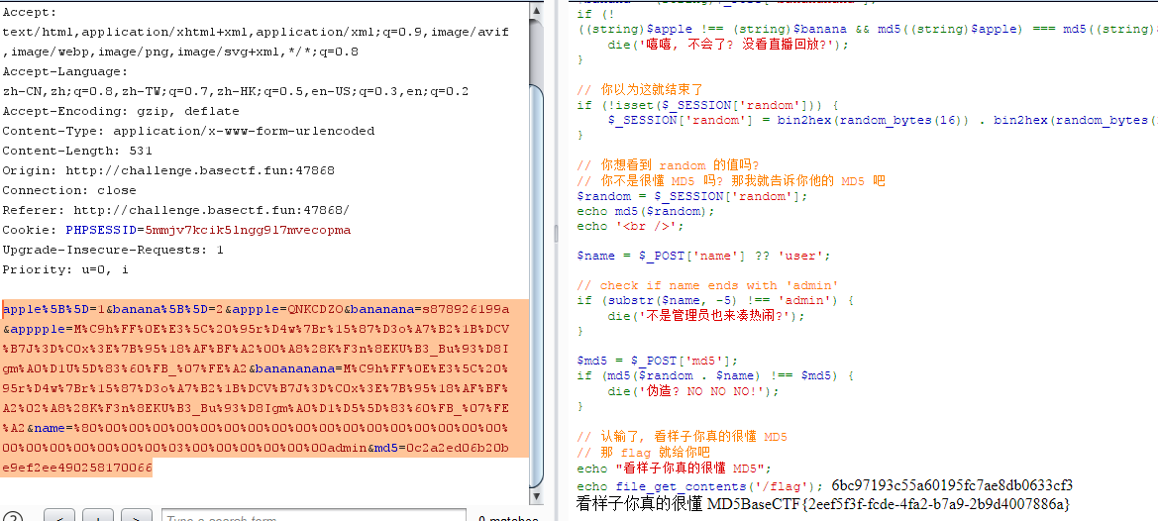1158x521 pixels.
Task: Click the md5 hash output 6bc97193c55a...
Action: point(952,485)
